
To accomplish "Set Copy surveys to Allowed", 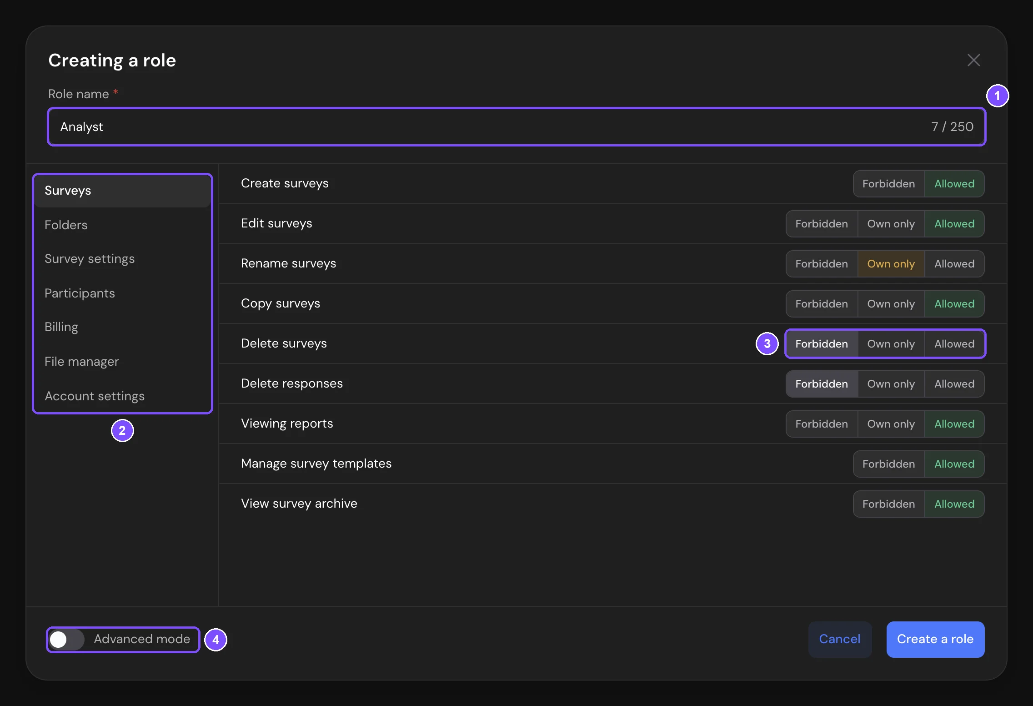I will click(x=954, y=304).
